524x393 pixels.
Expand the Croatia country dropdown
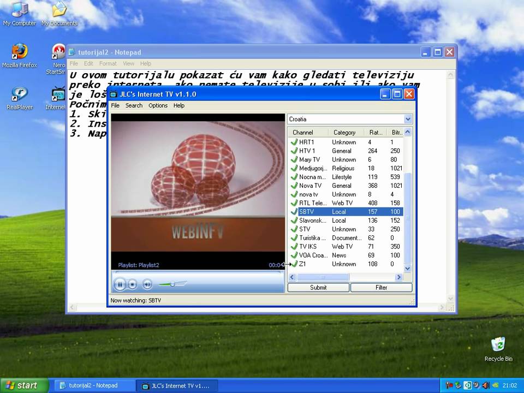pos(408,119)
